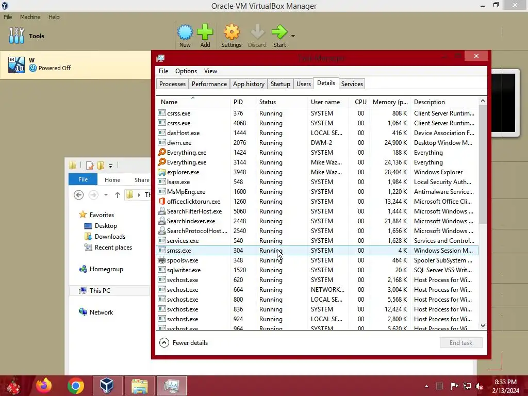Open the Start button dropdown arrow
The image size is (528, 396).
[293, 36]
